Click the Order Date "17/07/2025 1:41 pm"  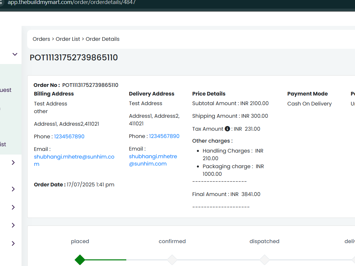(90, 184)
